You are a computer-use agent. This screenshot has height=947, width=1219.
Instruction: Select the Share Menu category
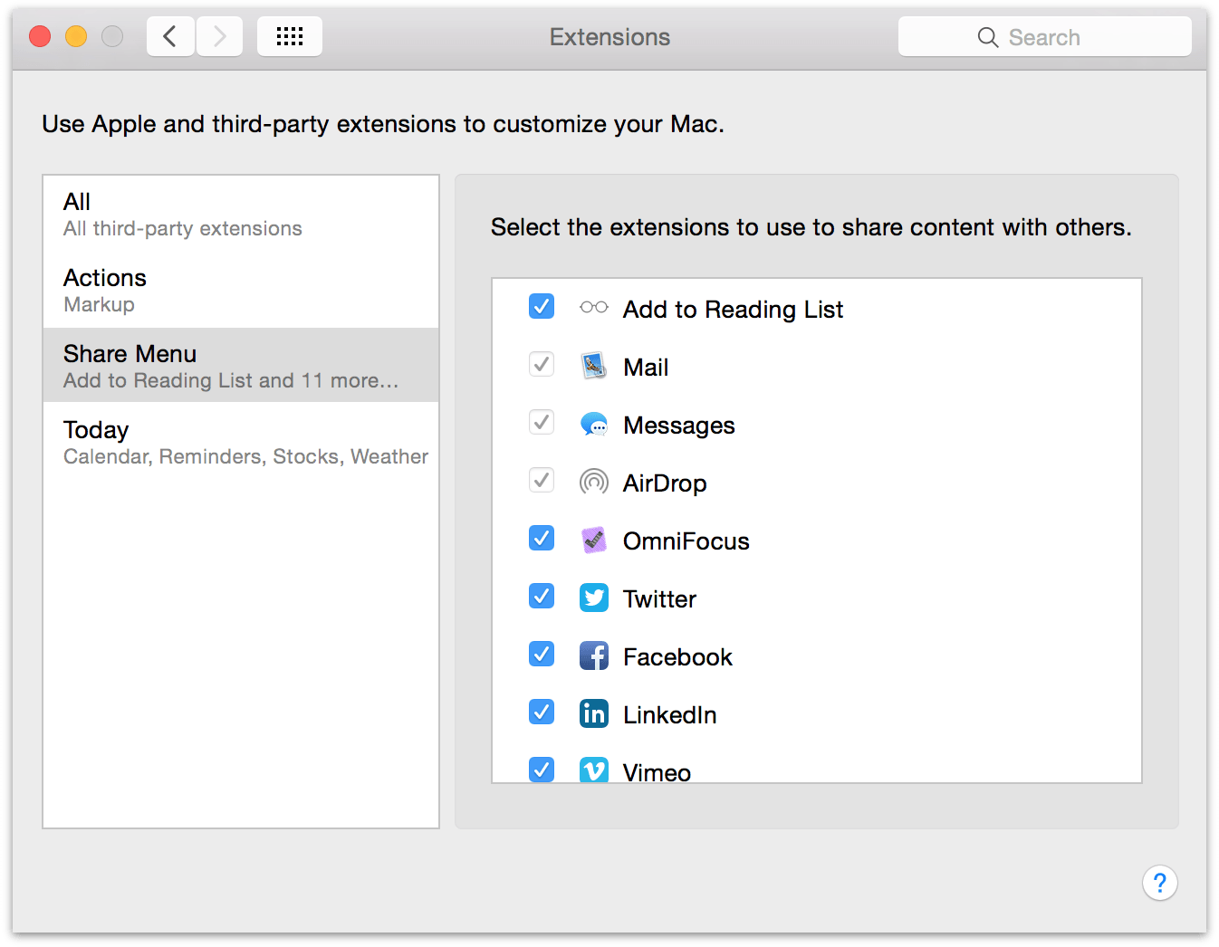tap(241, 365)
